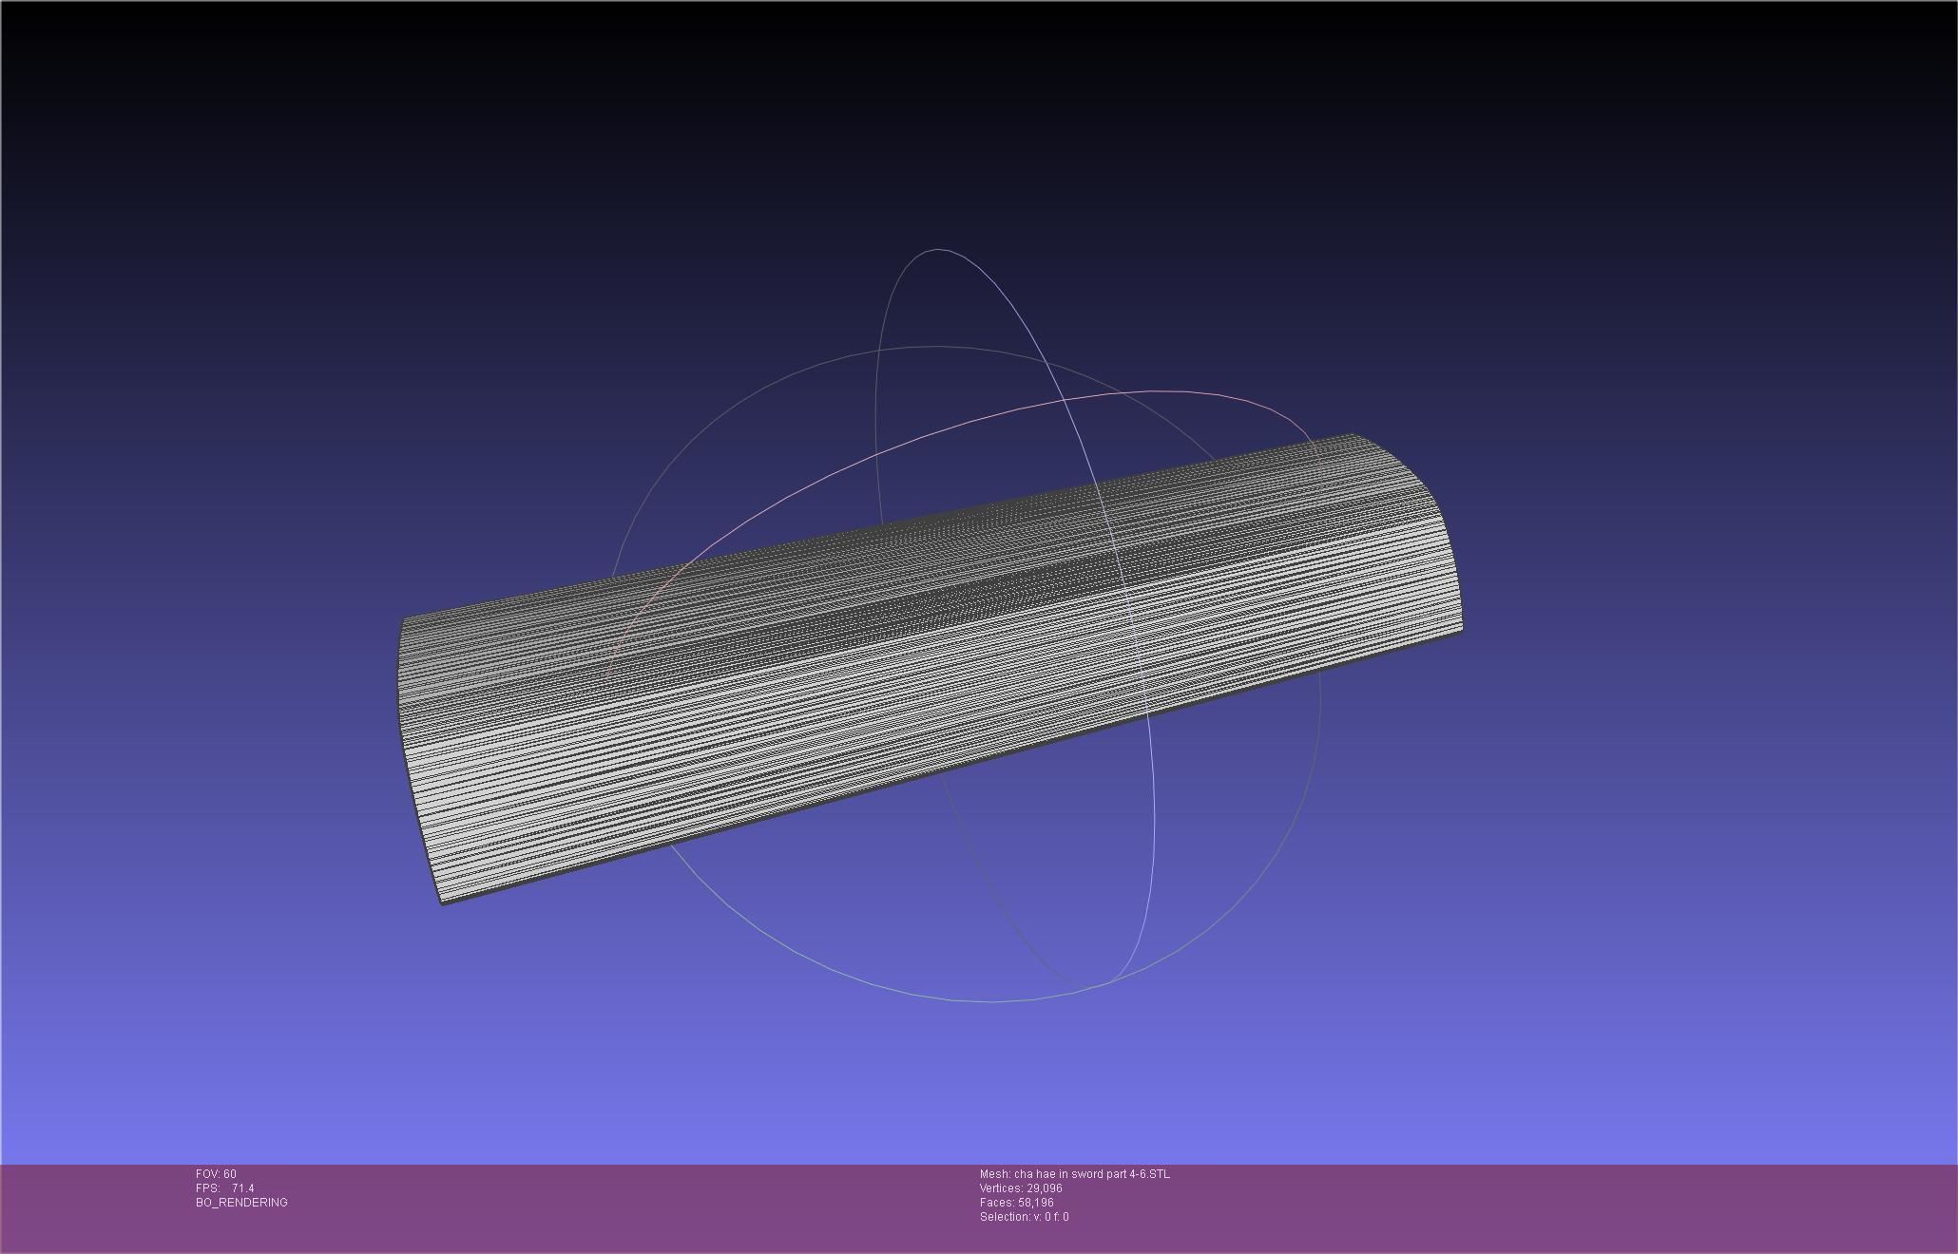
Task: Click the BO_RENDERING status label
Action: pyautogui.click(x=241, y=1203)
